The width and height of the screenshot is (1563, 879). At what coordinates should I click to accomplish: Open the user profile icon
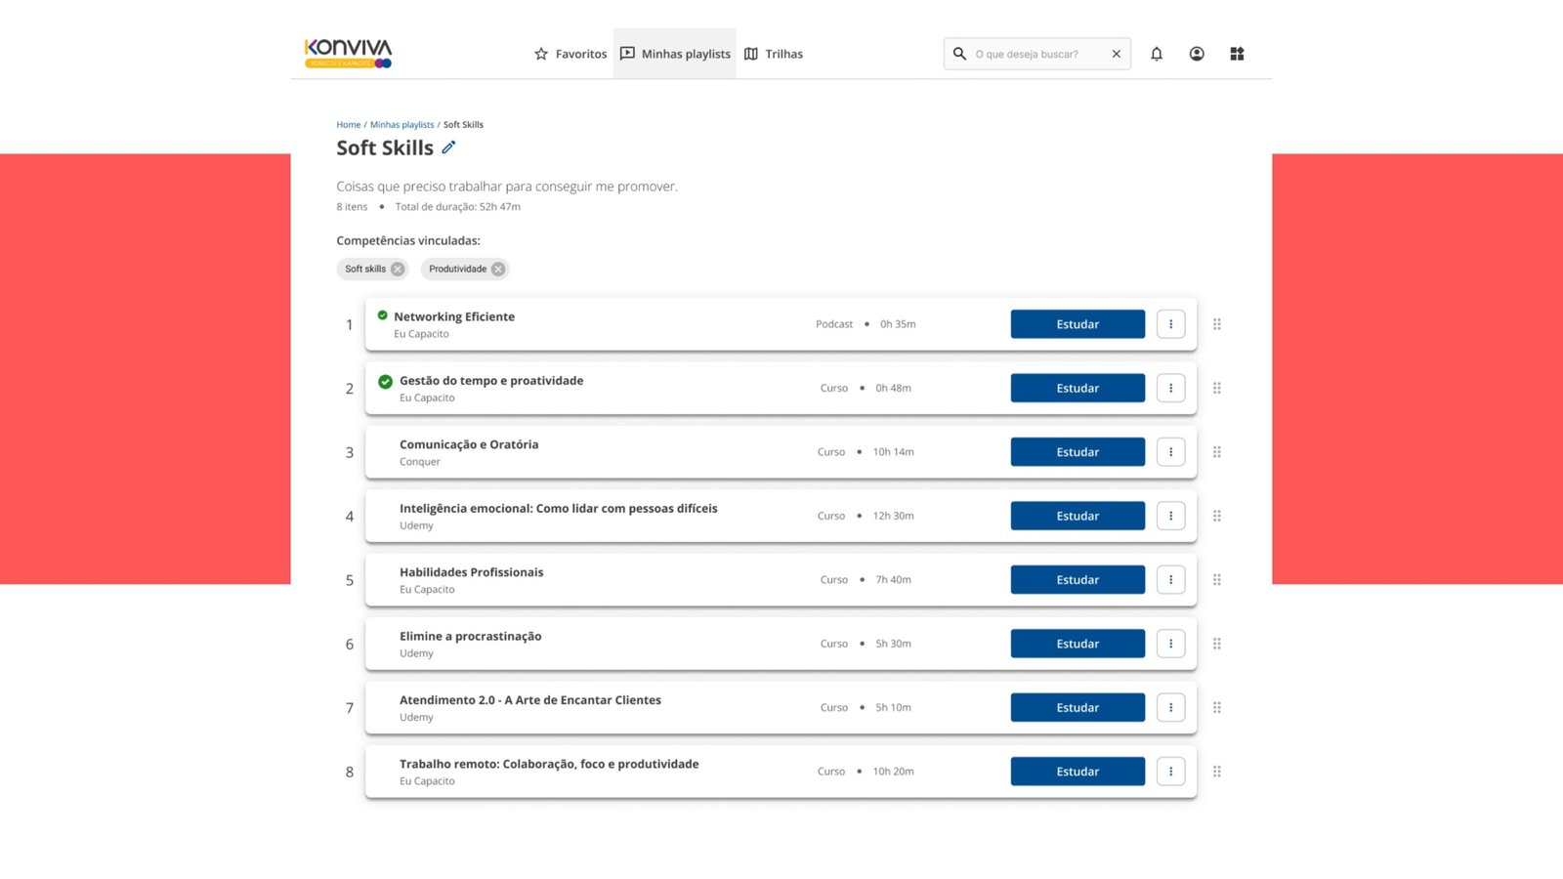click(x=1196, y=54)
